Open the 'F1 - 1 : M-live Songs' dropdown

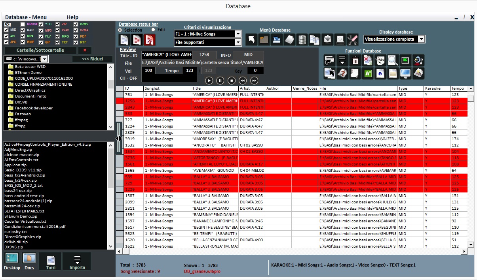(238, 34)
